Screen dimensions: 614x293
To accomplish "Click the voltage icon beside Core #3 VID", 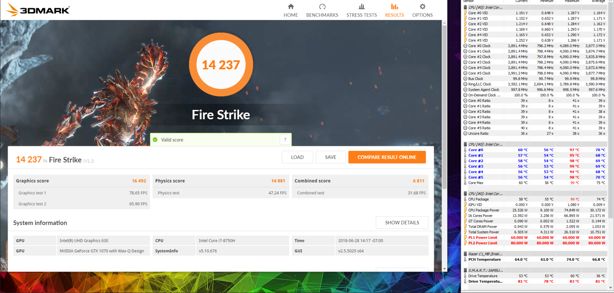I will pos(465,29).
